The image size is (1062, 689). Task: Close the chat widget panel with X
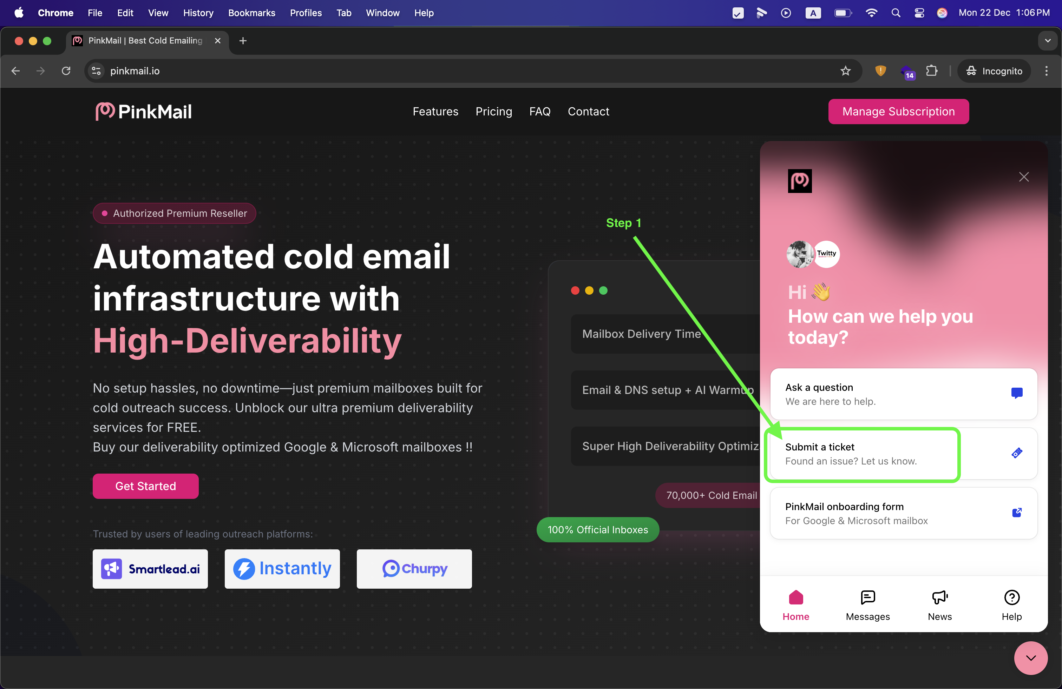click(x=1024, y=177)
